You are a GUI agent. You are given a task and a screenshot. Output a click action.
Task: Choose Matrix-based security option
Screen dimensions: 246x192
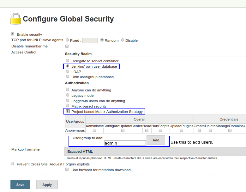68,106
